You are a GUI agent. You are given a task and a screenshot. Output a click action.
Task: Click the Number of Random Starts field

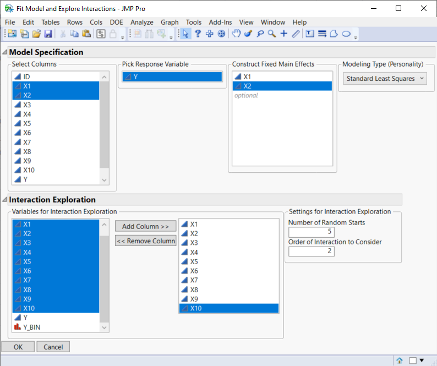coord(312,232)
